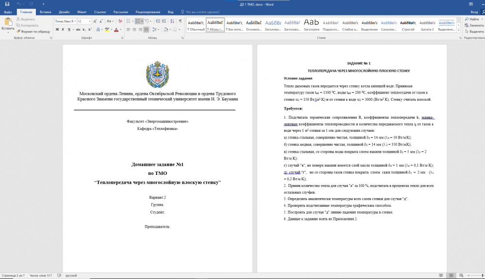This screenshot has height=279, width=485.
Task: Click the Sort (А-Я) icon
Action: [x=172, y=21]
